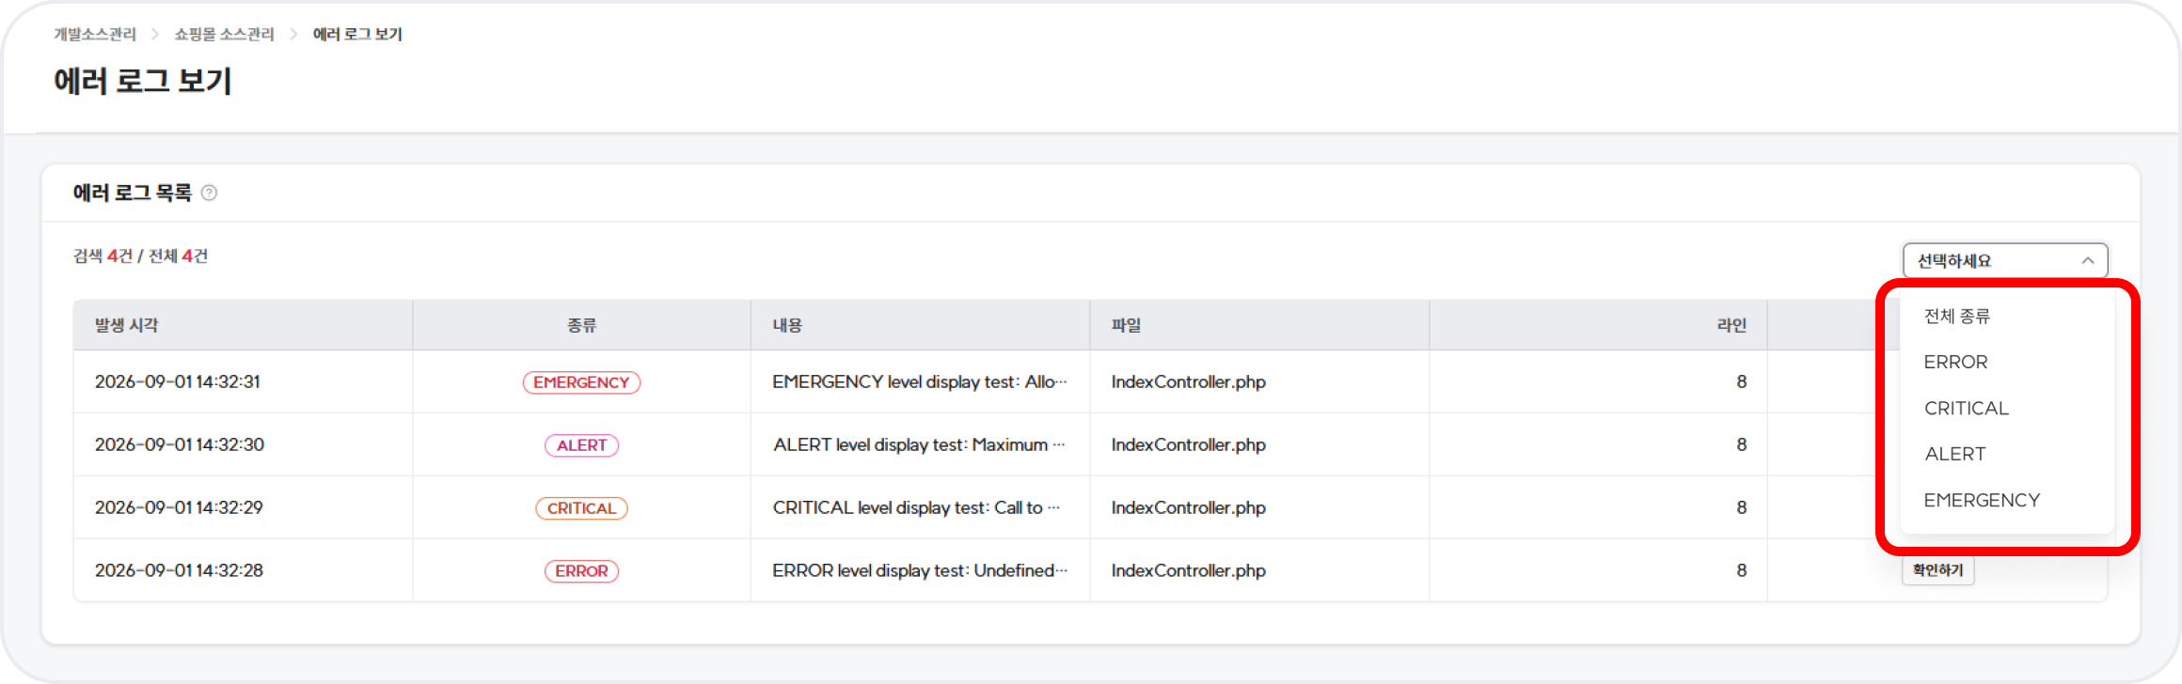
Task: Select 전체 종류 in the dropdown list
Action: point(1957,316)
